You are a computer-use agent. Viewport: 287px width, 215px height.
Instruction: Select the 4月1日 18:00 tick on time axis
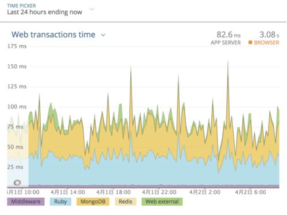(x=114, y=192)
